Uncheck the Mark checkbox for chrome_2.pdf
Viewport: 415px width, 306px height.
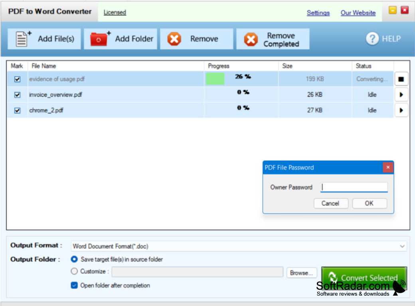16,110
